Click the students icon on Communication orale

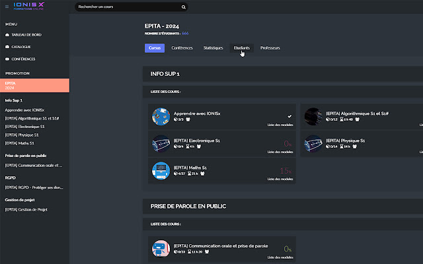[x=207, y=251]
